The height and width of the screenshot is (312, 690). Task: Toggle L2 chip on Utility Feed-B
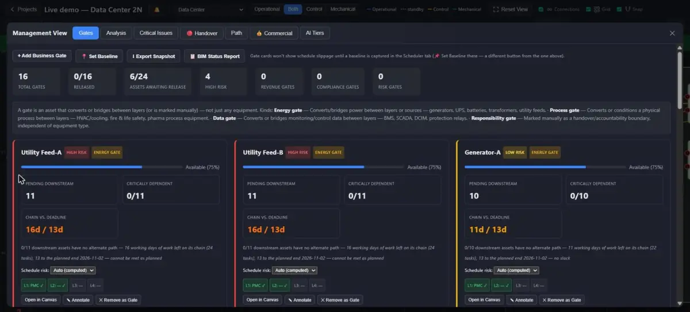280,284
